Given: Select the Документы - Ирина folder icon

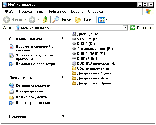Looking at the screenshot, I should click(74, 83).
